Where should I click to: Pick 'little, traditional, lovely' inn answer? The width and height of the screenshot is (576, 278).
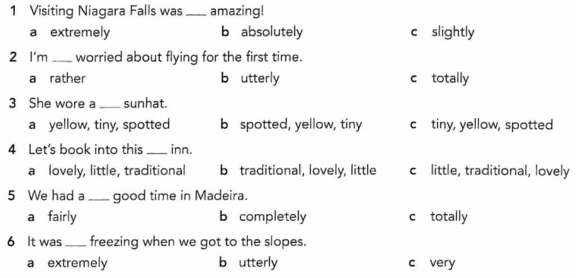point(500,171)
